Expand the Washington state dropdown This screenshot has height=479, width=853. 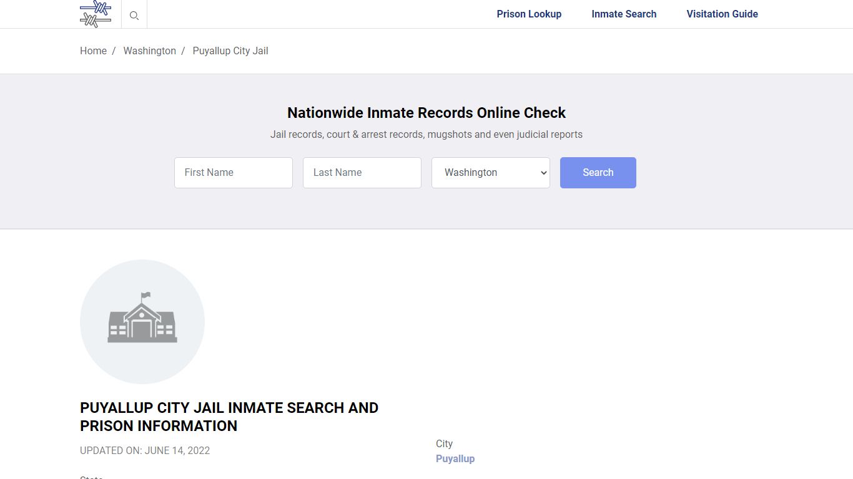coord(491,173)
